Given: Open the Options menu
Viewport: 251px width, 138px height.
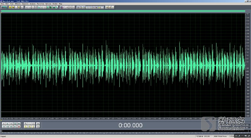Looking at the screenshot, I should pos(48,3).
